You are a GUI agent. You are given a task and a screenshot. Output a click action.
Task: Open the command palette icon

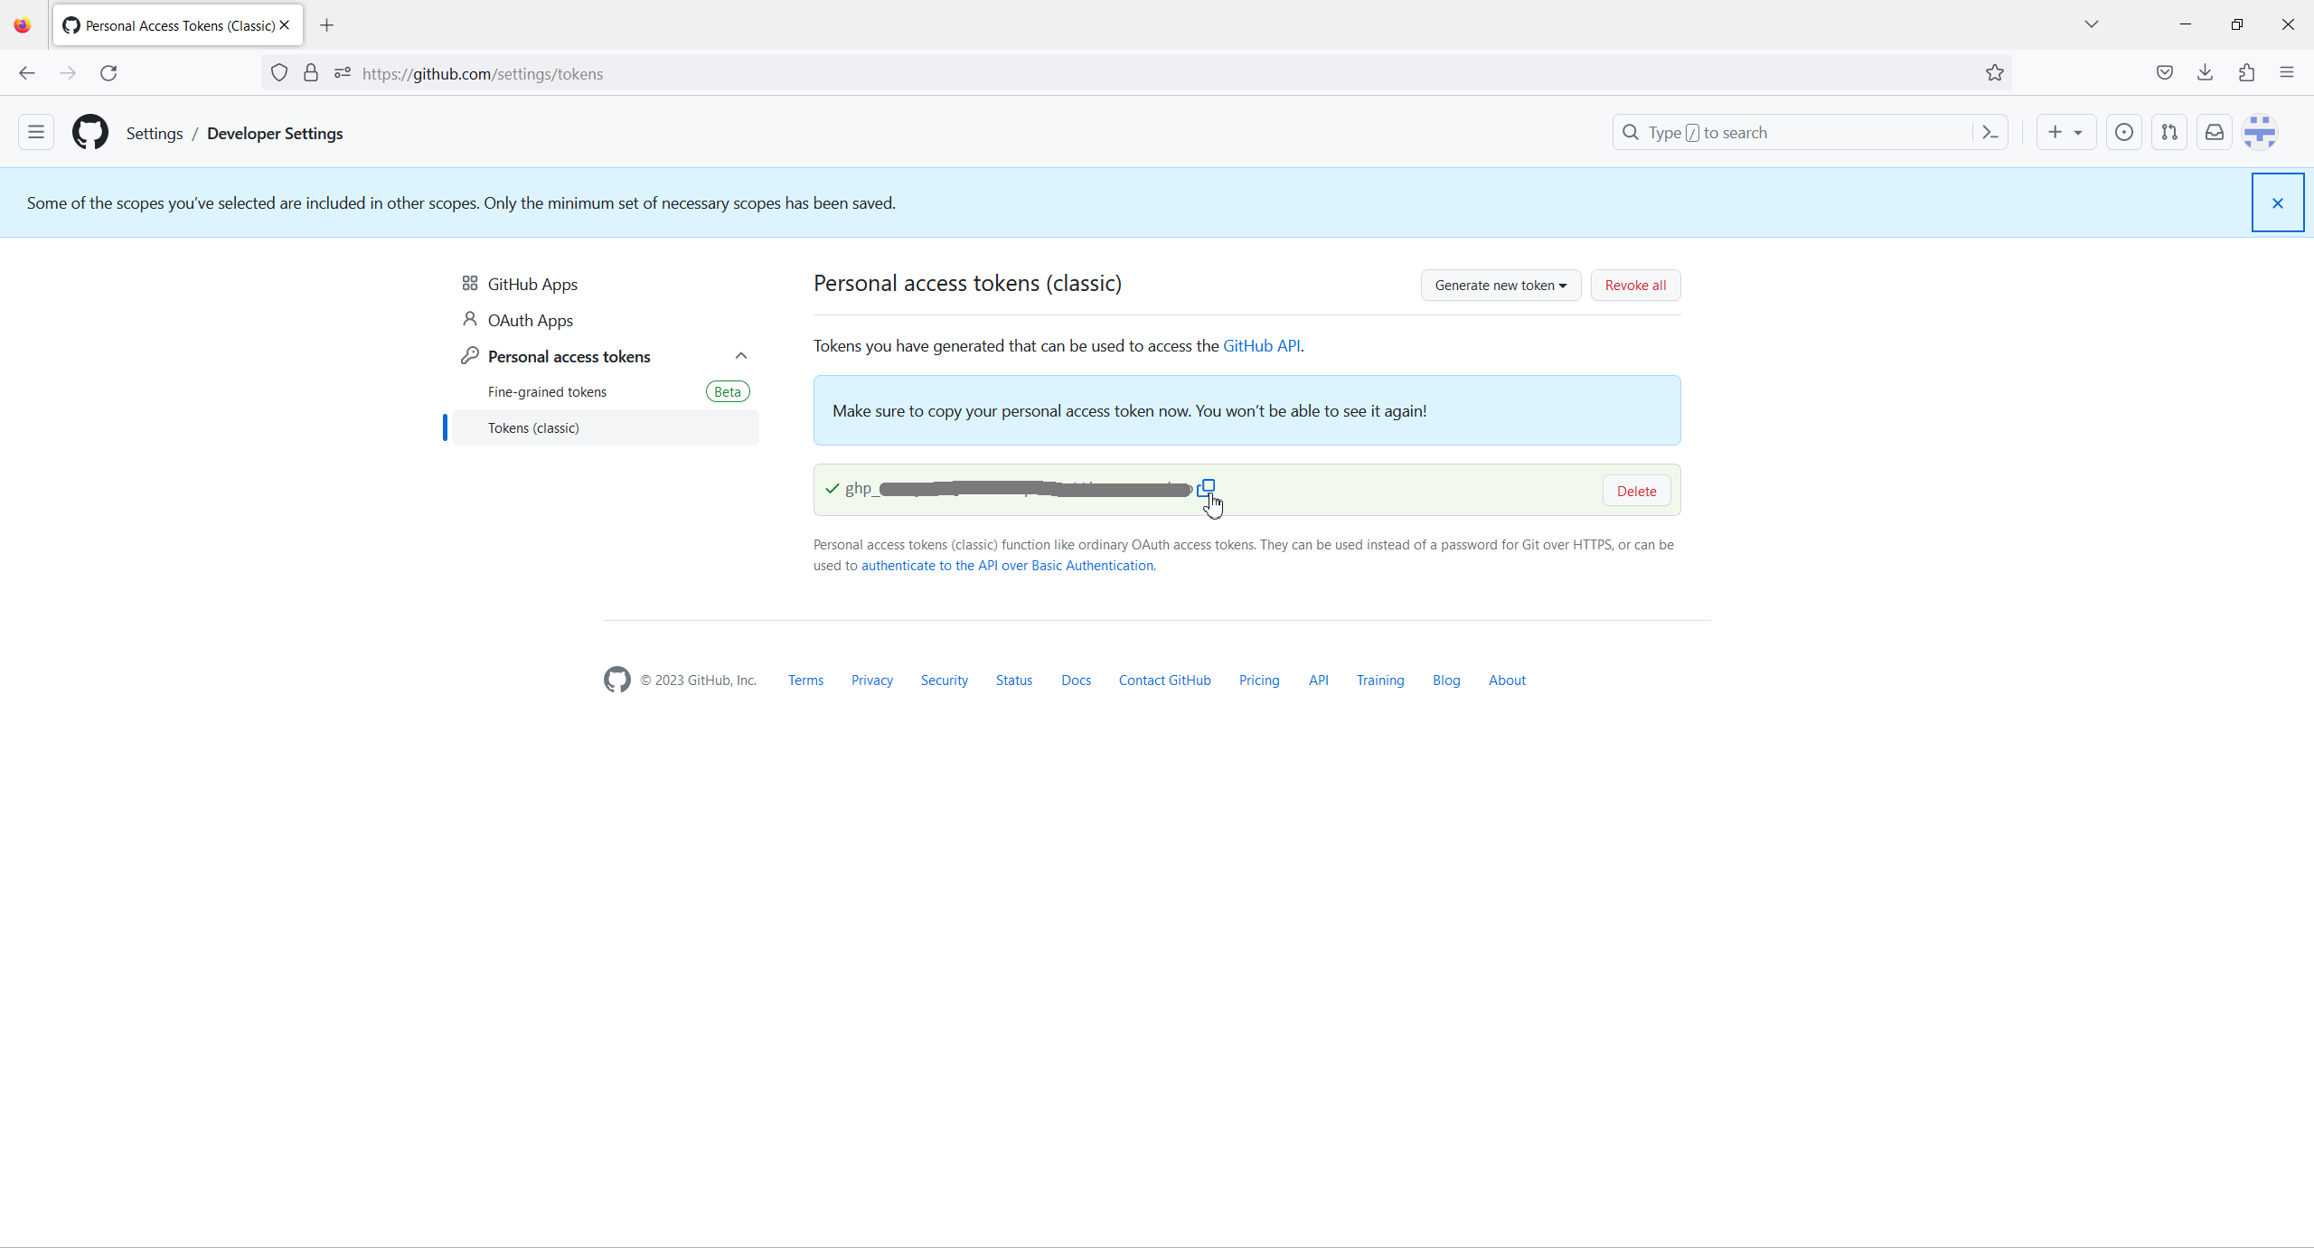[1989, 133]
